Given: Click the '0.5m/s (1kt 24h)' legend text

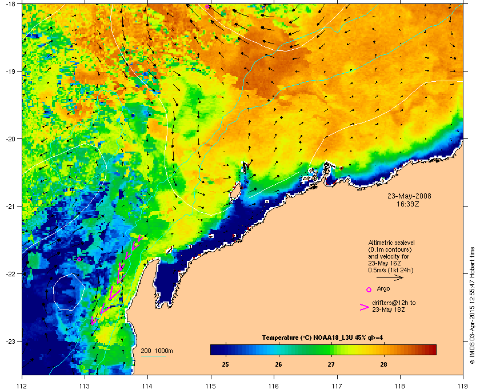Looking at the screenshot, I should pos(391,271).
